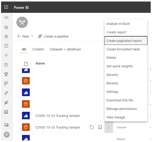Open Goals trophy icon in sidebar

pos(6,74)
